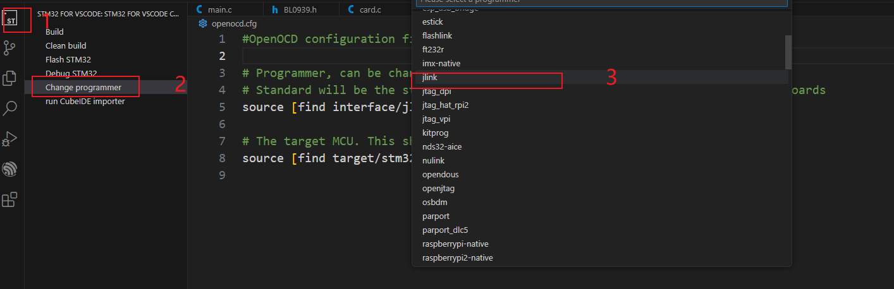Click the '#OpenOCD configuration' comment line

tap(328, 39)
